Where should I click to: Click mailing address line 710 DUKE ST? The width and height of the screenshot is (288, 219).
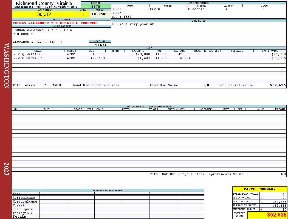(x=24, y=34)
